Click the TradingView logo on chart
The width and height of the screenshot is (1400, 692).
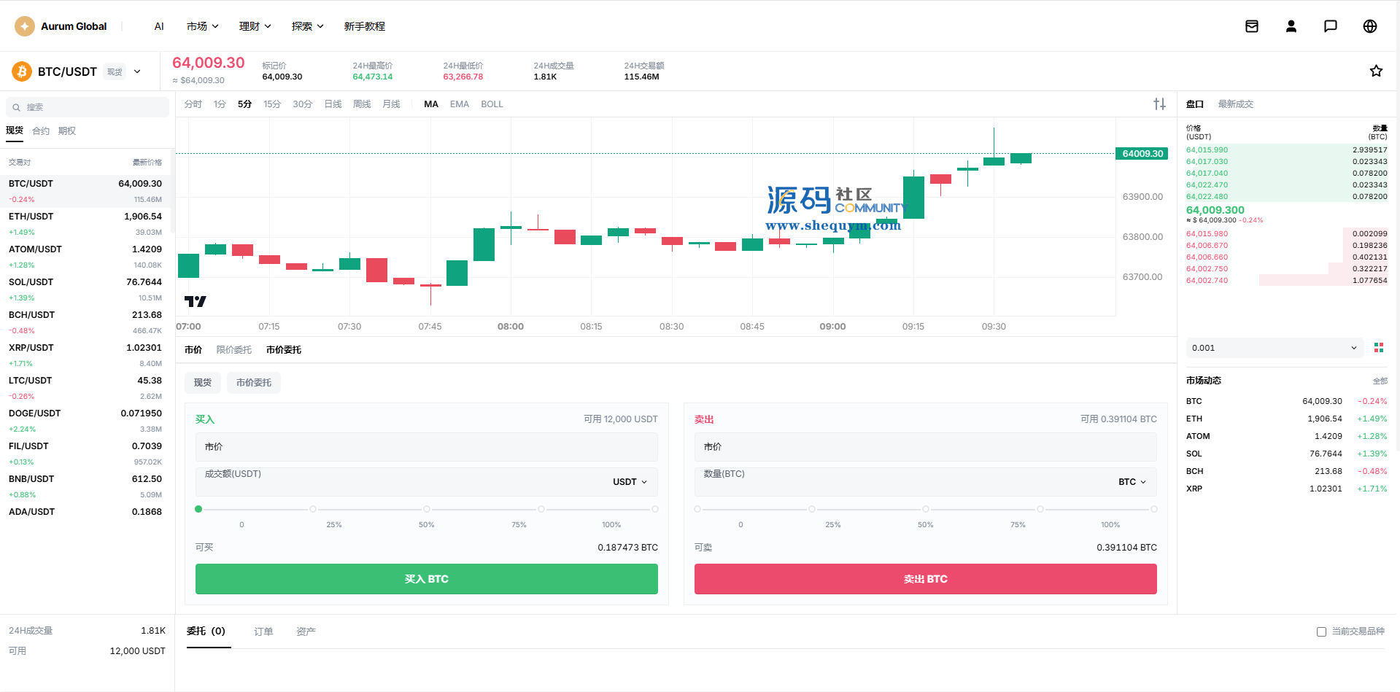196,301
